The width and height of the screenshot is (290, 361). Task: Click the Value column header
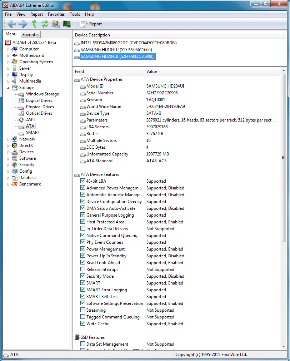(210, 71)
